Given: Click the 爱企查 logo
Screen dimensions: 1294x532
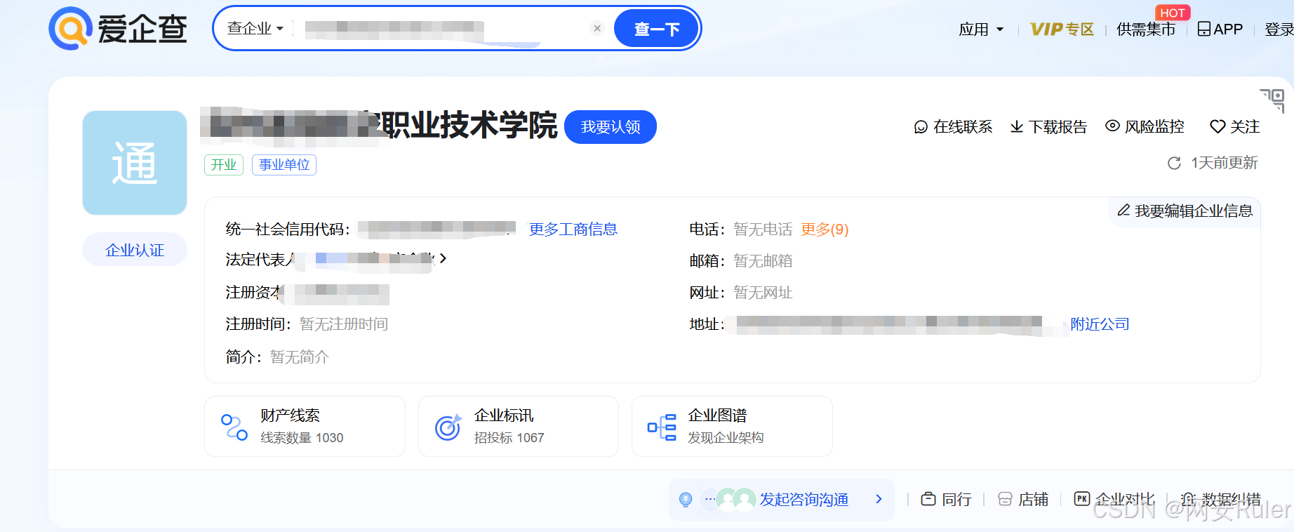Looking at the screenshot, I should pyautogui.click(x=118, y=29).
